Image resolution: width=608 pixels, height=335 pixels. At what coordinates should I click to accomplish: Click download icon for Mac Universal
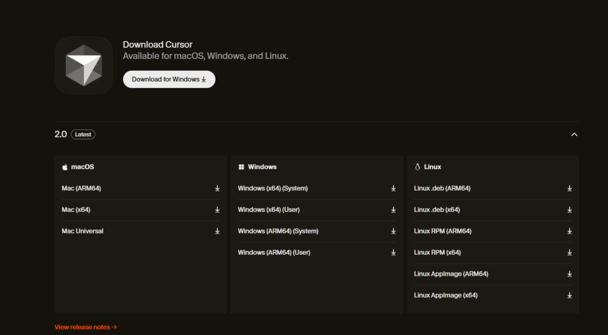[x=217, y=231]
